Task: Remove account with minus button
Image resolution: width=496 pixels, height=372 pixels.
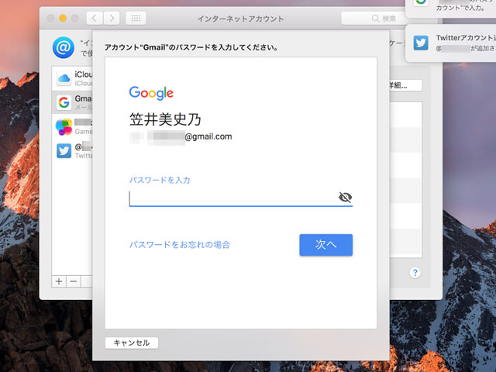Action: coord(74,281)
